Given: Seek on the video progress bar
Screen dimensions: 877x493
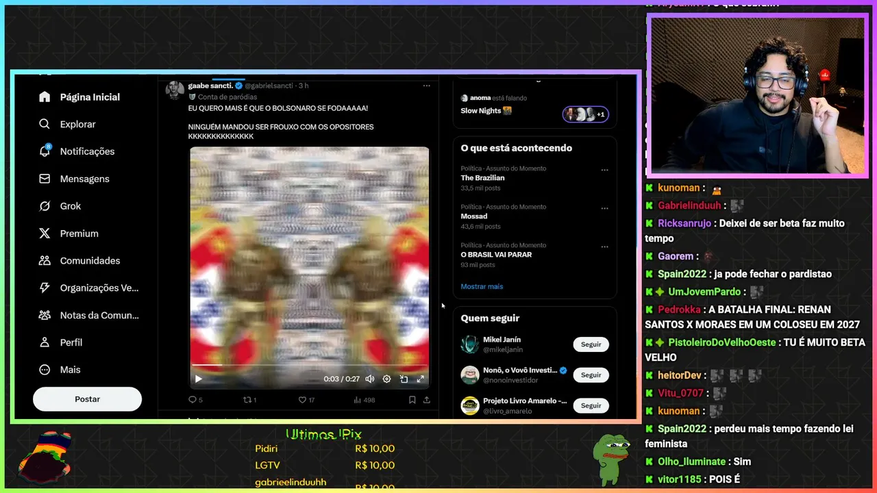Looking at the screenshot, I should pyautogui.click(x=309, y=366).
